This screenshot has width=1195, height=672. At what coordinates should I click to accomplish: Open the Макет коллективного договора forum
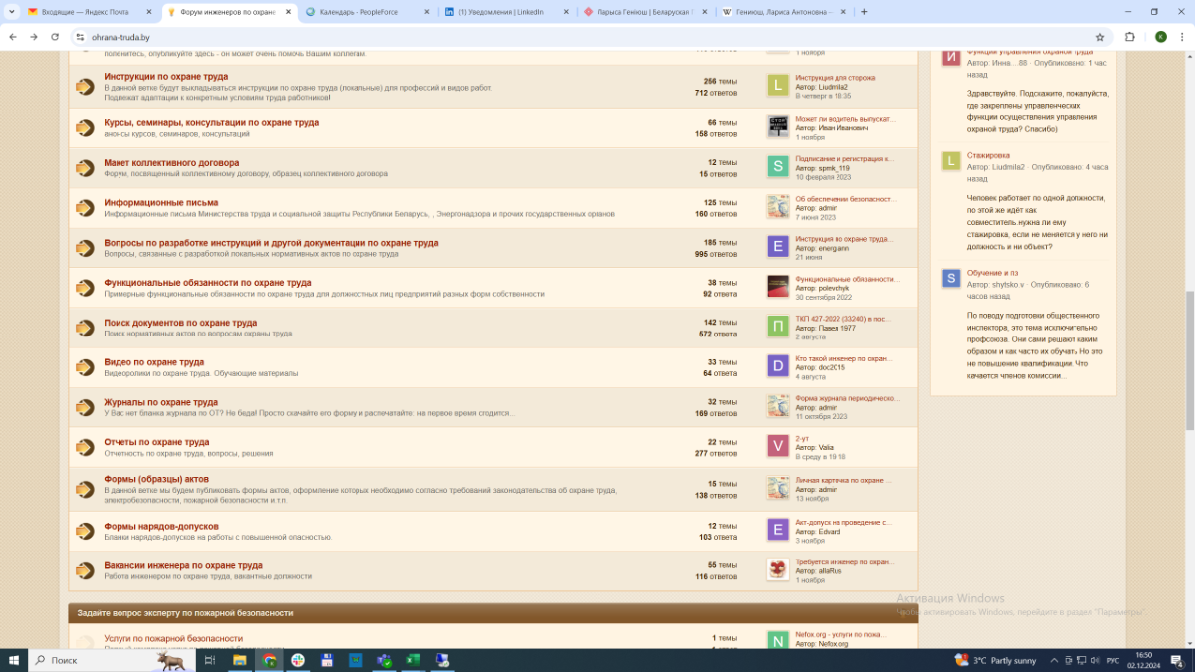click(x=171, y=162)
